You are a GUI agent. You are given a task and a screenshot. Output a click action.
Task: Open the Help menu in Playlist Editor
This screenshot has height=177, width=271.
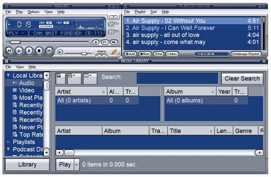[165, 12]
